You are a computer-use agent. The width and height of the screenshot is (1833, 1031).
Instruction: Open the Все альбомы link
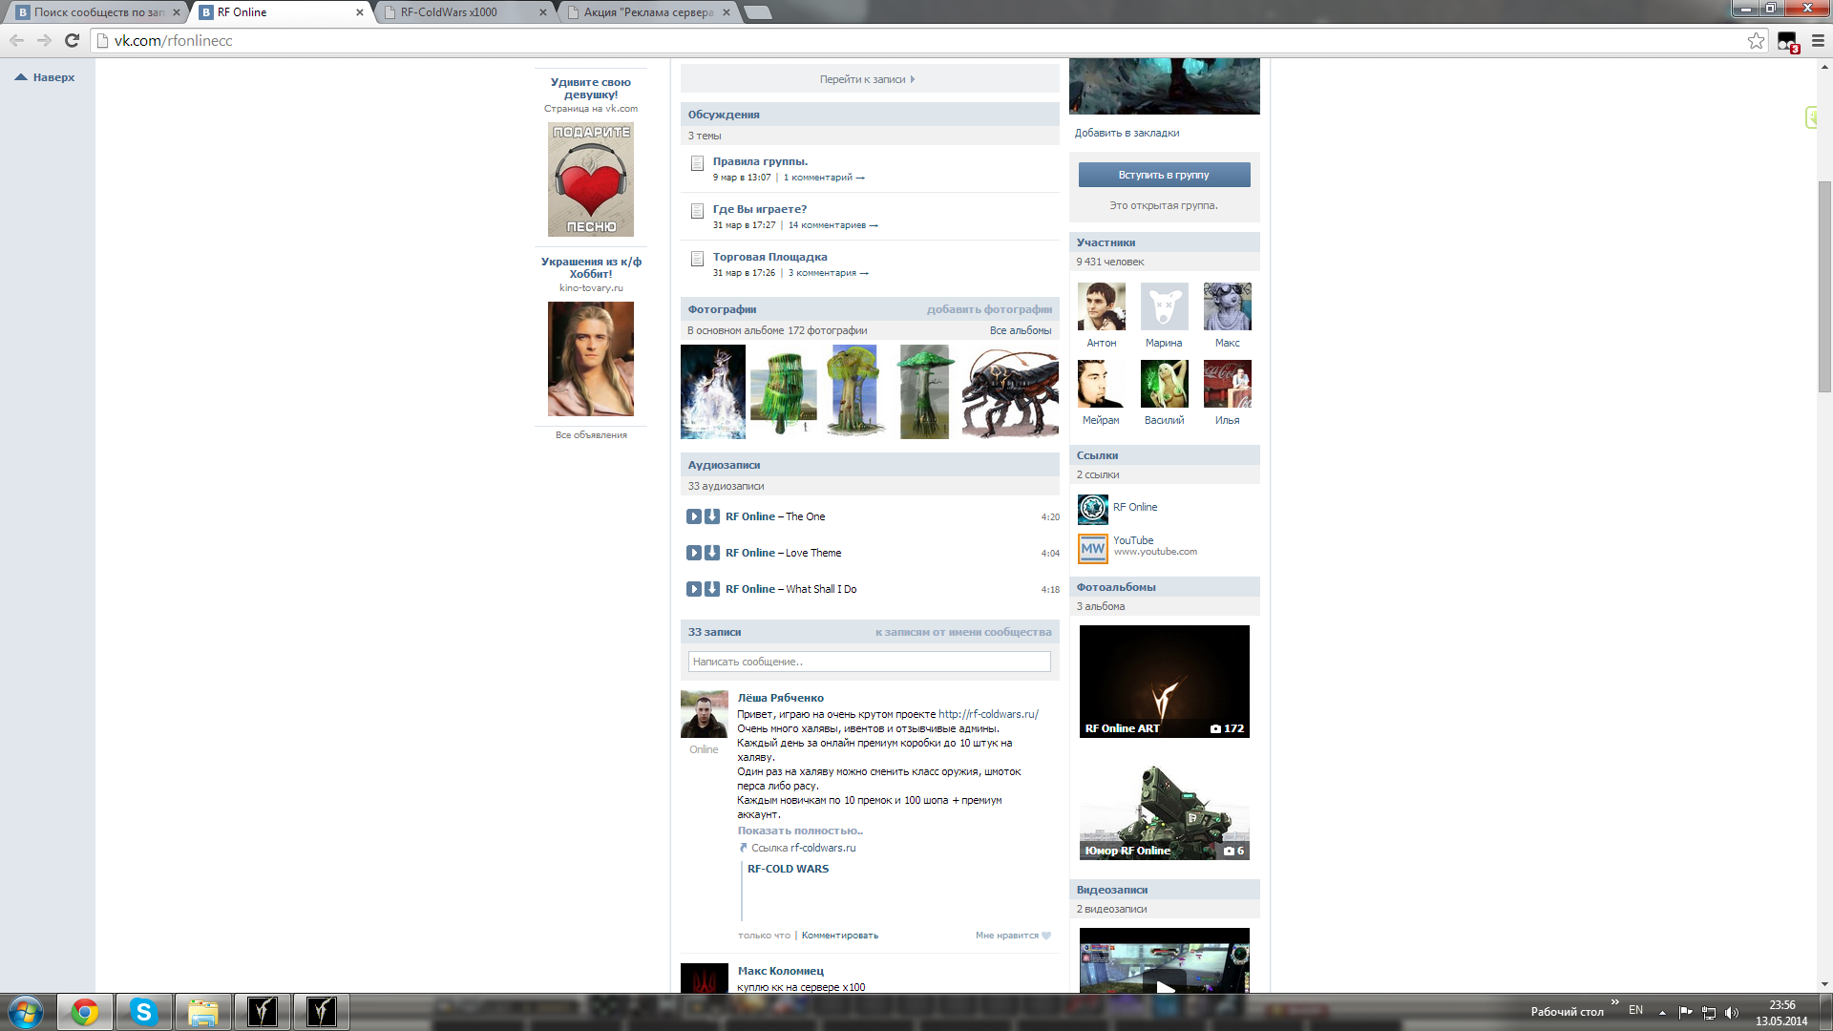point(1021,330)
